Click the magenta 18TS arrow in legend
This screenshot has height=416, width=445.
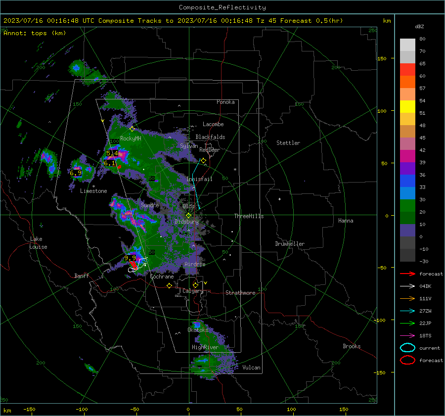[x=407, y=336]
